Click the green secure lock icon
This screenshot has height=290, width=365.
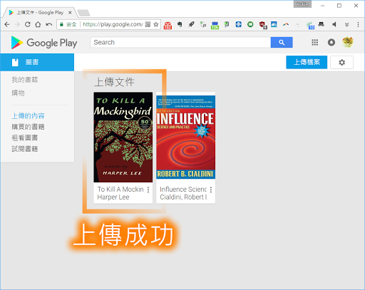(x=61, y=24)
